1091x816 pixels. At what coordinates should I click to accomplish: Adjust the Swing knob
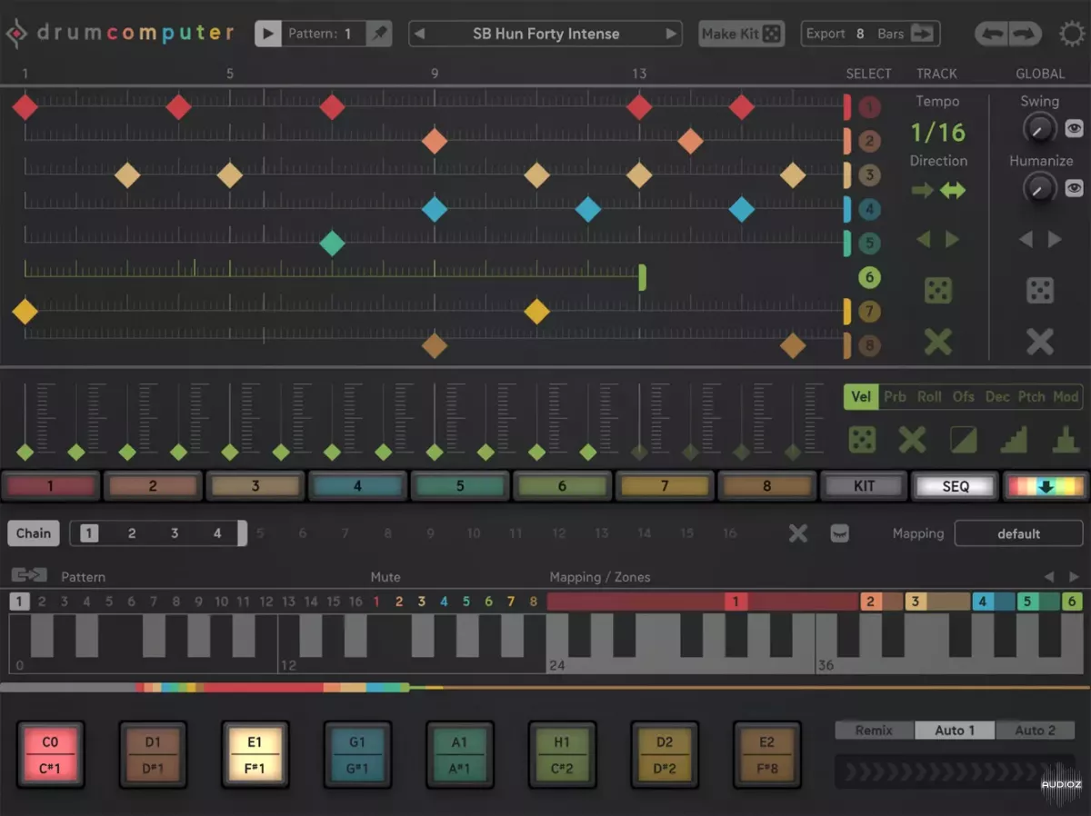(1039, 129)
